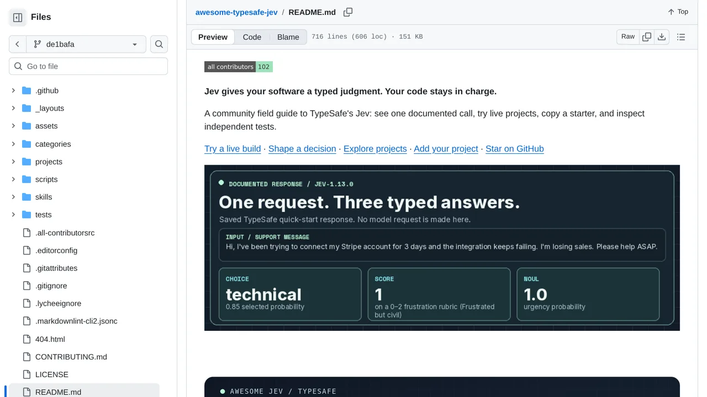The height and width of the screenshot is (397, 707).
Task: Expand the skills folder chevron
Action: (x=13, y=197)
